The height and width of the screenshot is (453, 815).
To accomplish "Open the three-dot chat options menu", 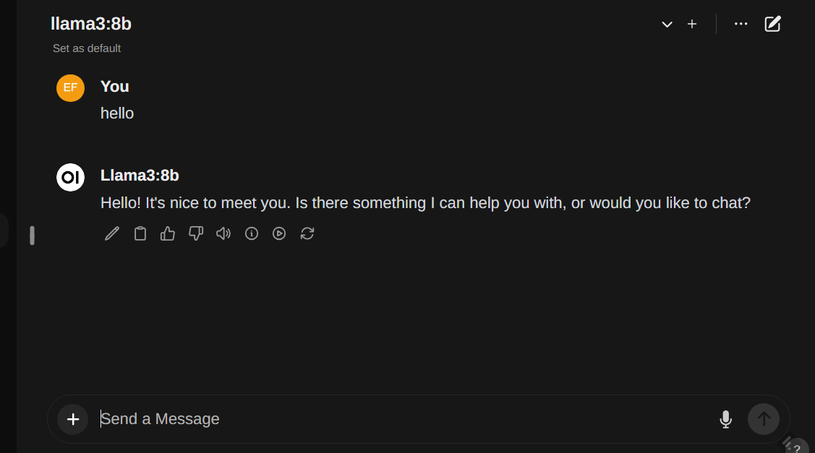I will coord(741,24).
